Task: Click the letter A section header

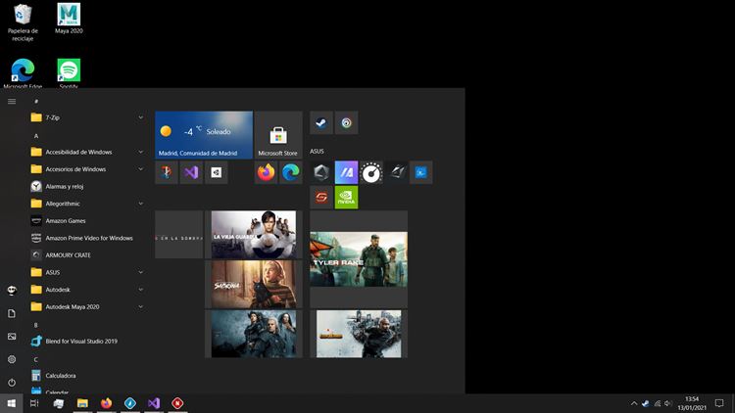Action: (36, 135)
